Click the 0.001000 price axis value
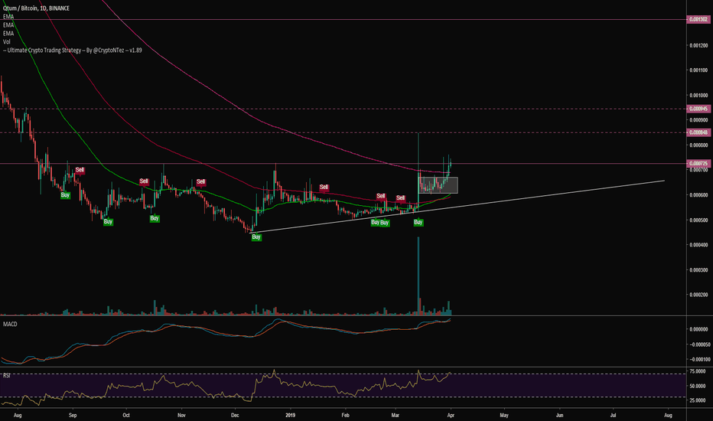 coord(698,96)
